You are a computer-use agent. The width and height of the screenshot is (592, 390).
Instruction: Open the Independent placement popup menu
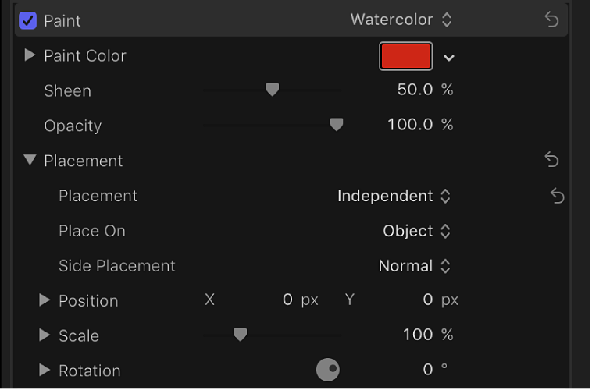[x=394, y=196]
